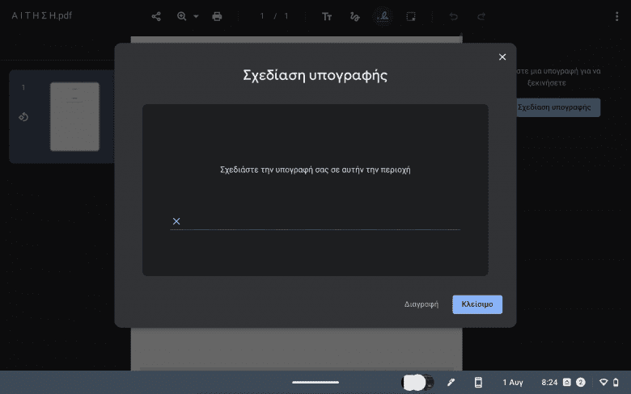Select the page 1 thumbnail

[74, 116]
